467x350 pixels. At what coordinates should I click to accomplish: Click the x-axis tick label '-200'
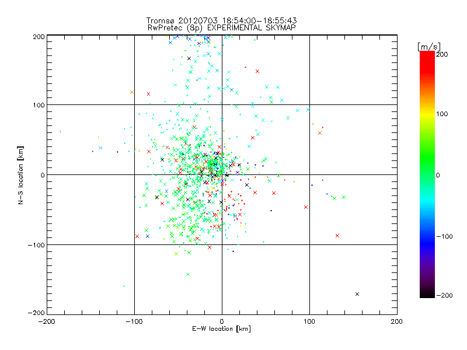[x=47, y=321]
